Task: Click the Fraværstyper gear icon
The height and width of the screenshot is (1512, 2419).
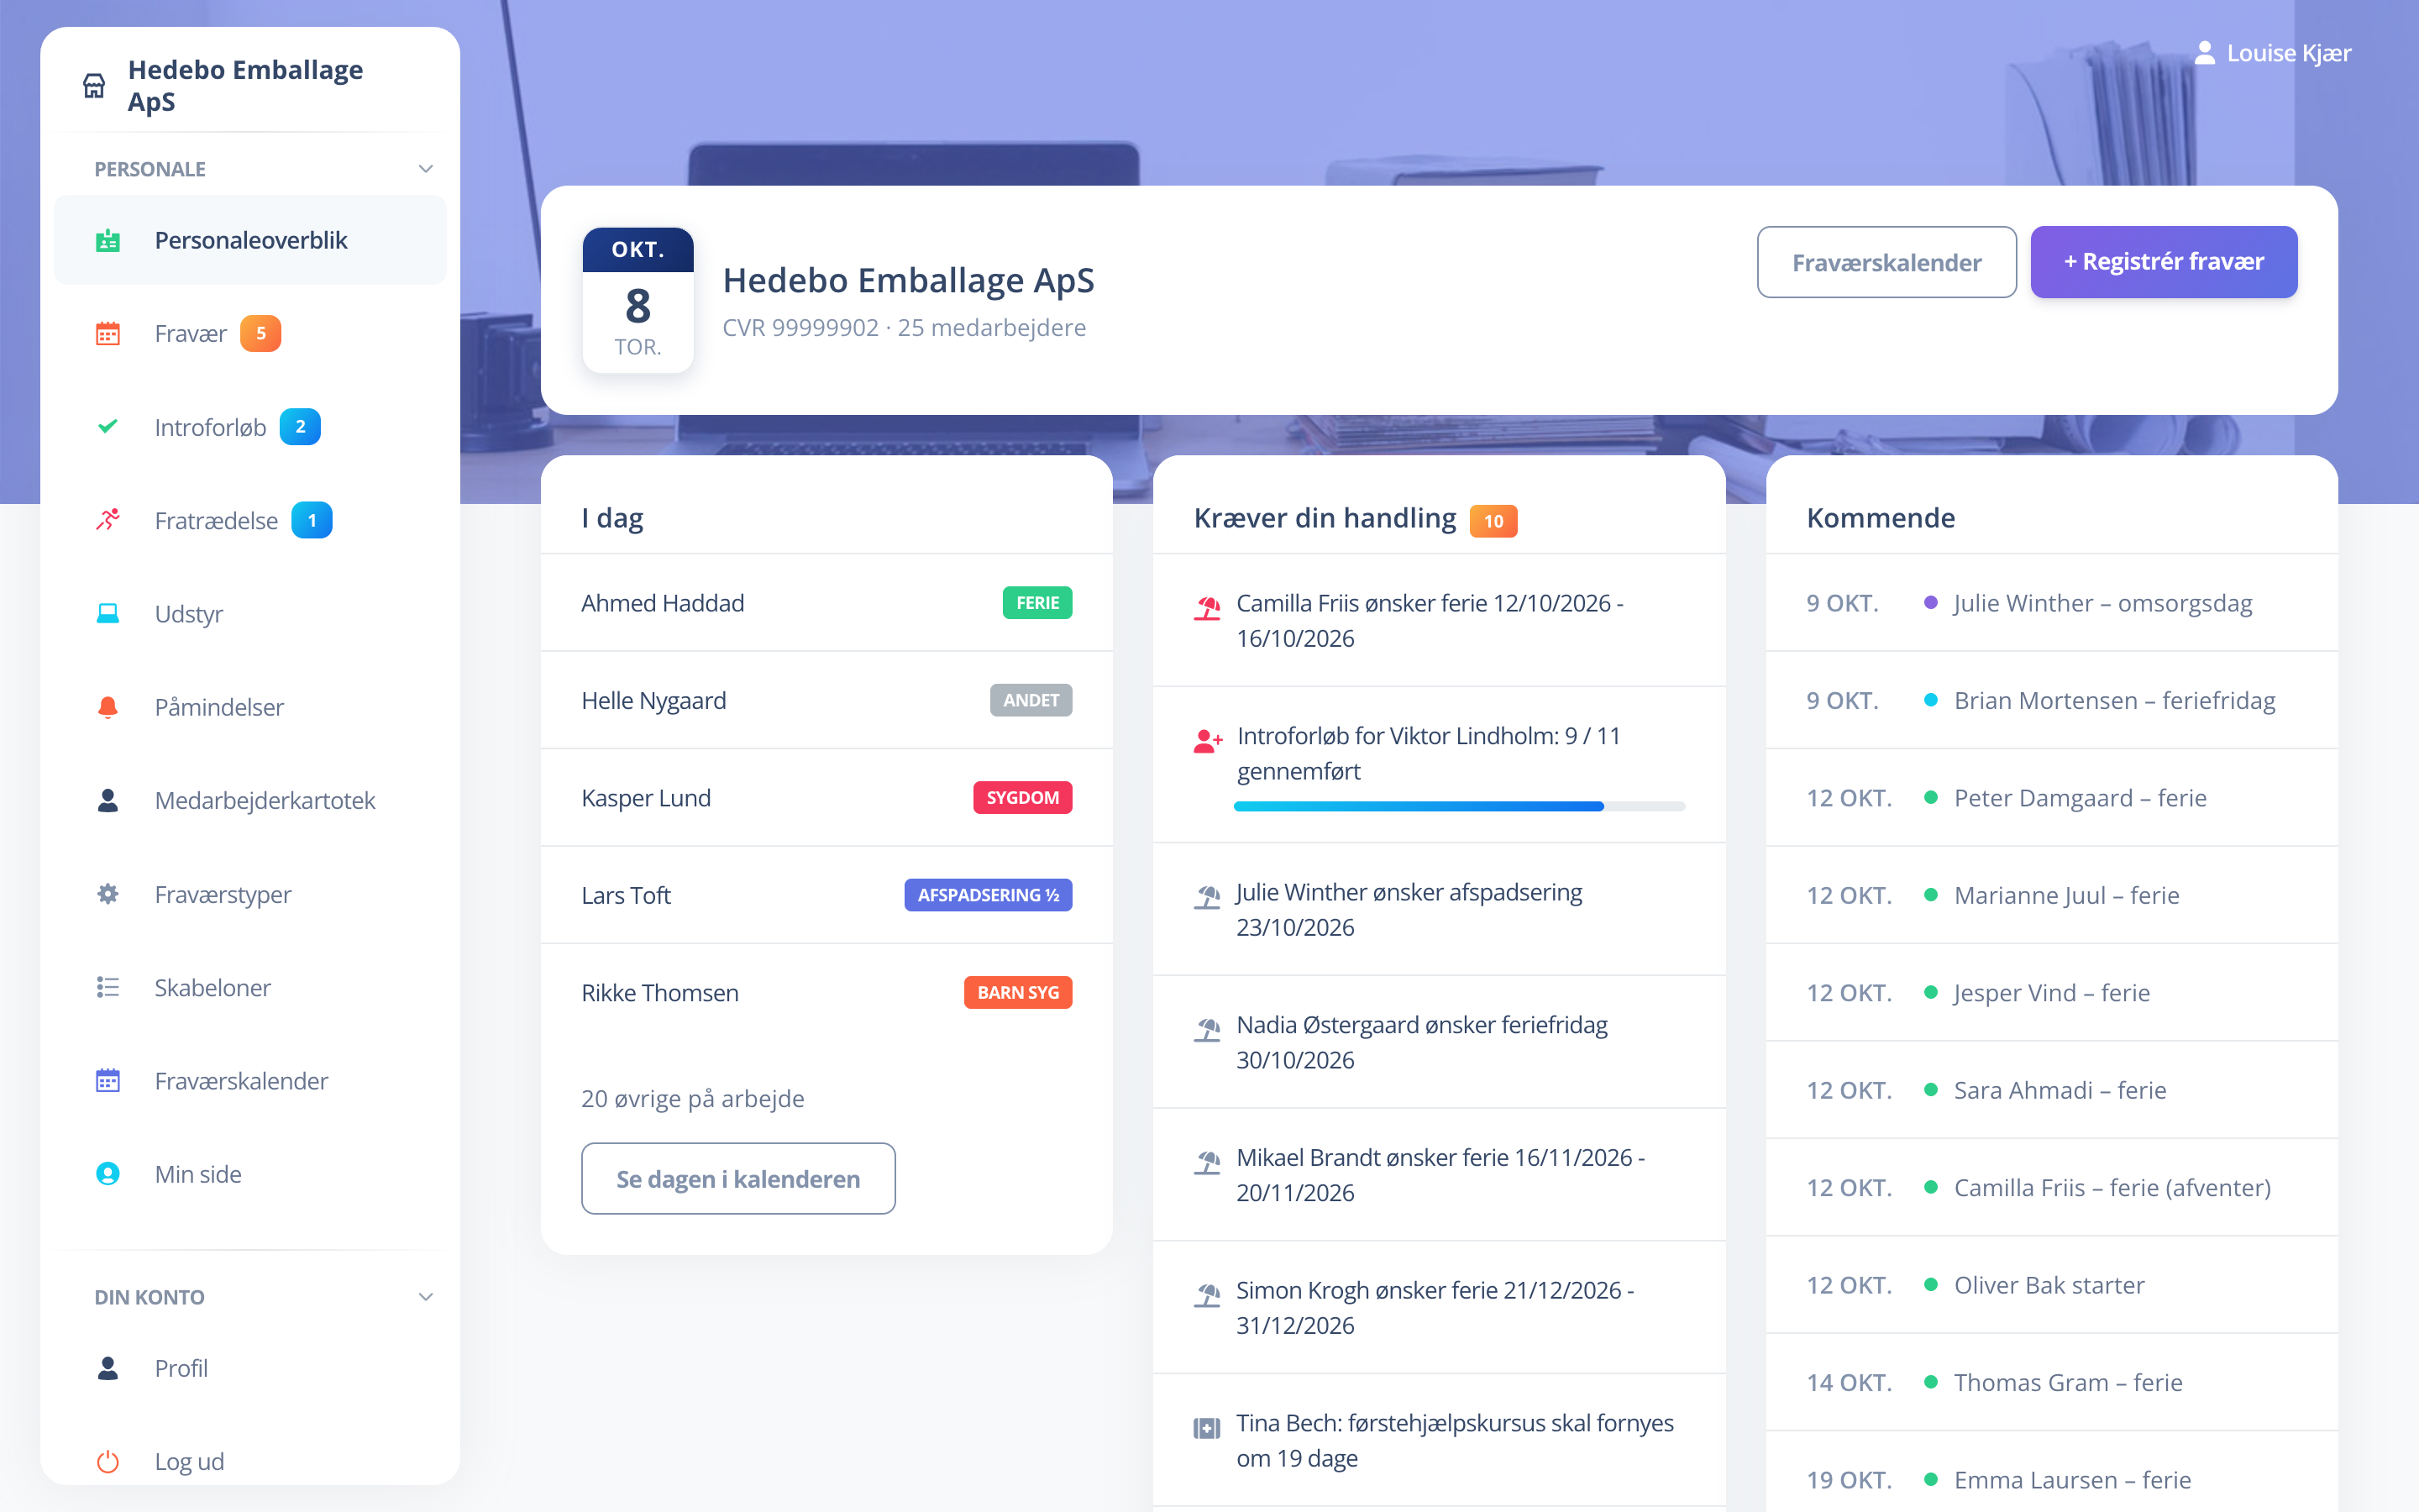Action: point(108,894)
